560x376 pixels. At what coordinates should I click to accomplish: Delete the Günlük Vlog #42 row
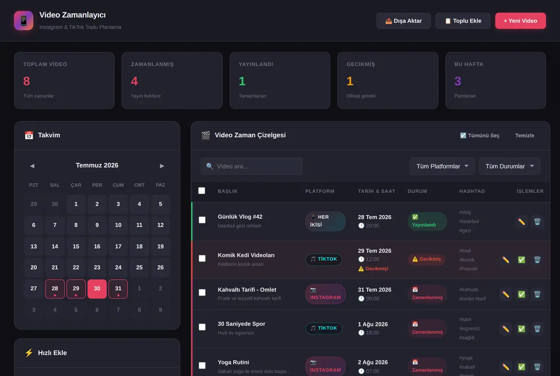pos(537,222)
